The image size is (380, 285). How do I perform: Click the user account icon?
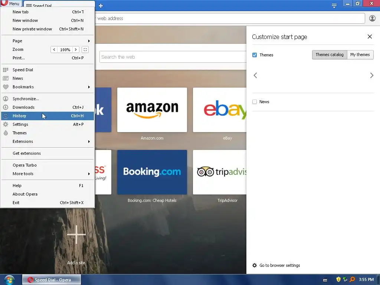372,19
